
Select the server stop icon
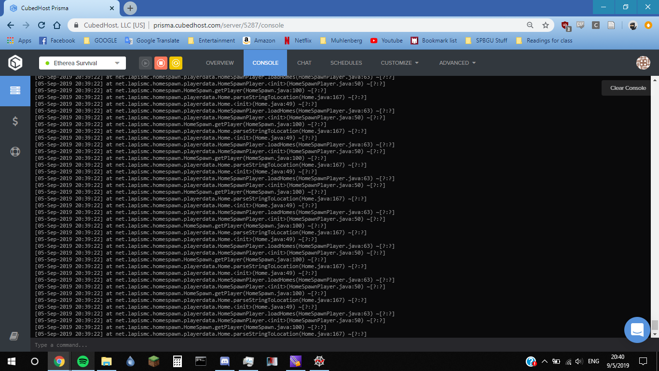tap(161, 63)
